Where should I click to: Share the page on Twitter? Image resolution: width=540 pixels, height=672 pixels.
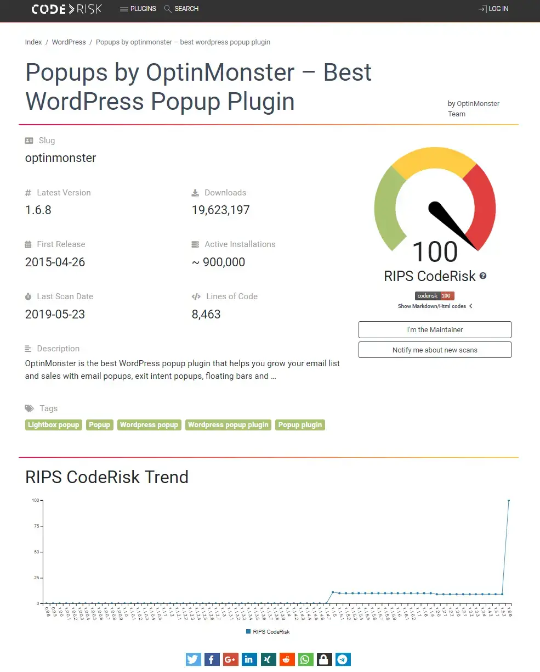(x=194, y=659)
